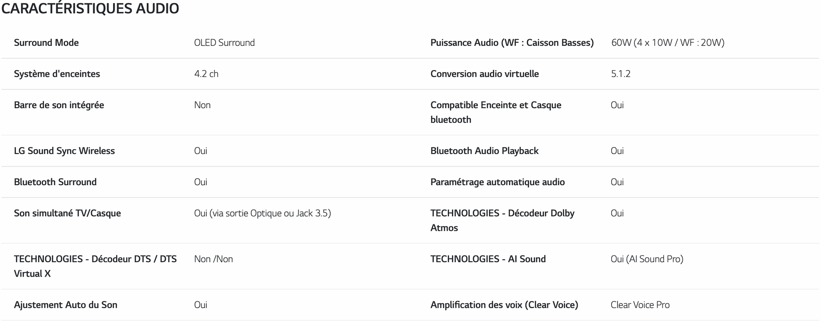The height and width of the screenshot is (322, 821).
Task: Click the Bluetooth Audio Playback label
Action: click(484, 151)
